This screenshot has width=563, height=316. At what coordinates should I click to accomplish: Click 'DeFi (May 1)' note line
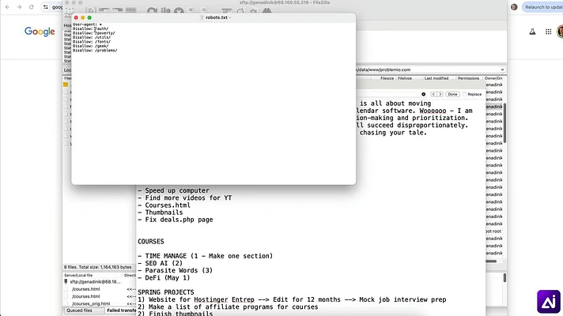pos(168,277)
